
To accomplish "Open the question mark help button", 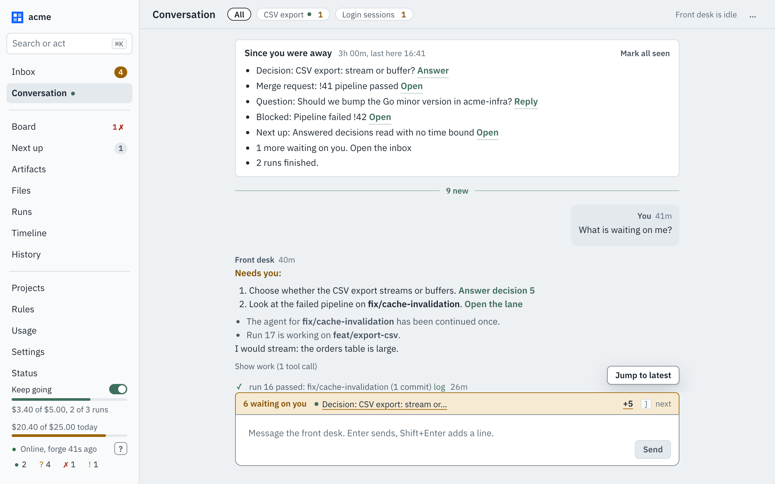I will click(120, 449).
